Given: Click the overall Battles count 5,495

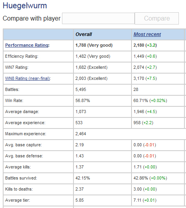Looking at the screenshot, I should (81, 89).
